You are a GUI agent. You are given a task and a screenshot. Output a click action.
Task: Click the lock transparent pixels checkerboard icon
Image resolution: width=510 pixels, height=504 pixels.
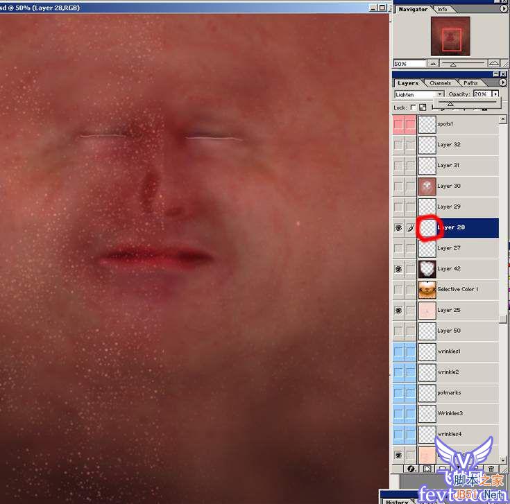(x=423, y=107)
